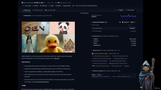
Task: Expand the Use this model dropdown
Action: tap(130, 10)
